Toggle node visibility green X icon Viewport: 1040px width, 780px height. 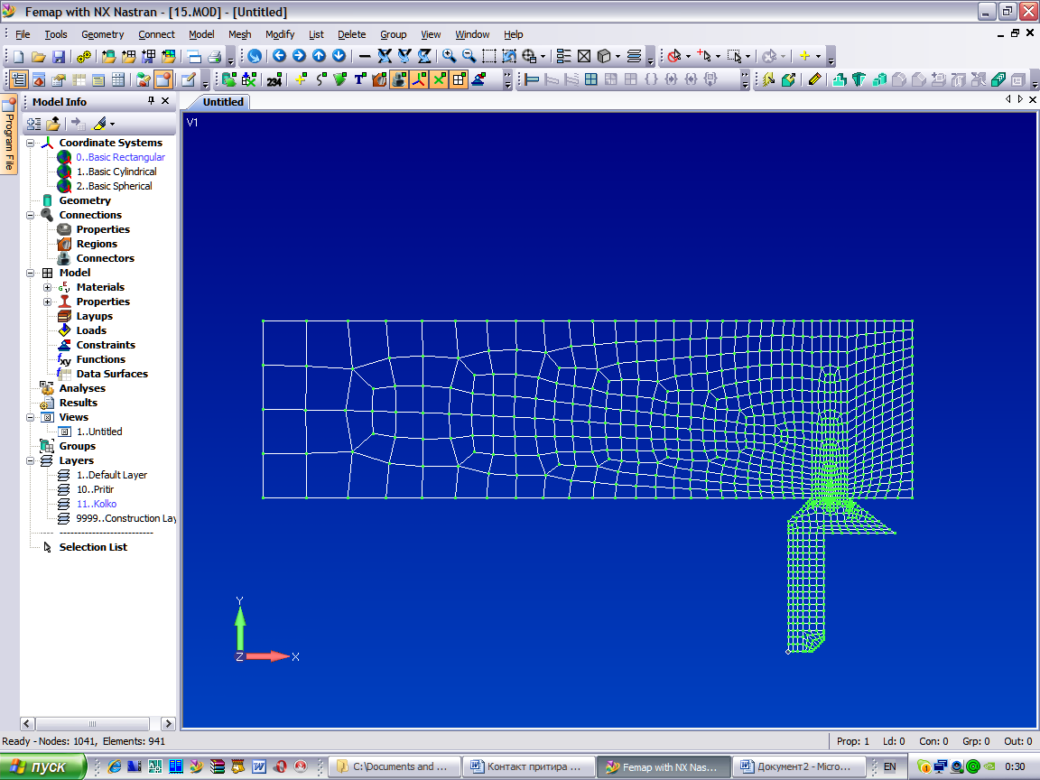click(x=439, y=80)
